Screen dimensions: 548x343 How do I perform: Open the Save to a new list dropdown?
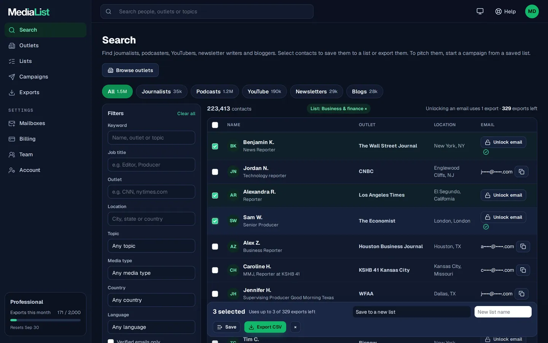tap(412, 312)
